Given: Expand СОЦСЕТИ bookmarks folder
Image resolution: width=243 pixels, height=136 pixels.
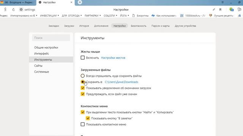Looking at the screenshot, I should (x=110, y=15).
